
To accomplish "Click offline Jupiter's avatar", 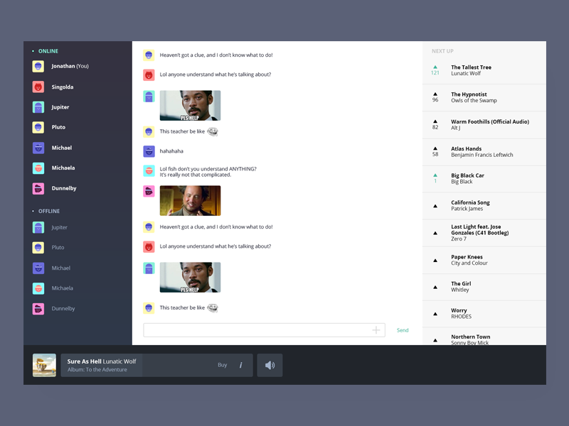I will [x=38, y=227].
